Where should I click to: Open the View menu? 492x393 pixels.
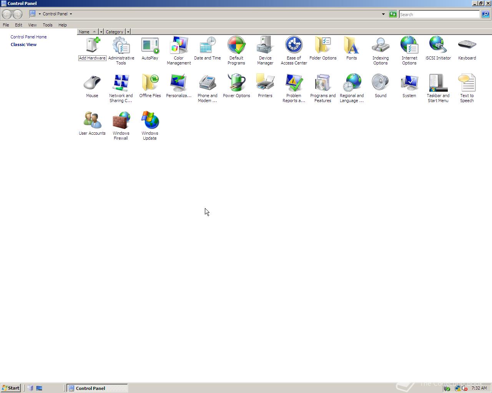(32, 25)
